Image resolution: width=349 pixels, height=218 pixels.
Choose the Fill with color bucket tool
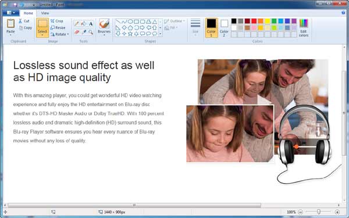coord(84,24)
